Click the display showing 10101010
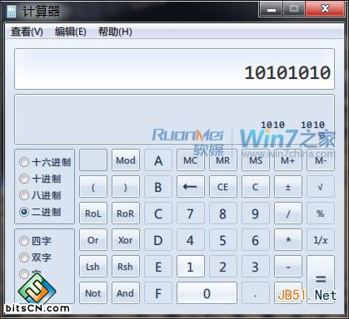 click(x=174, y=69)
